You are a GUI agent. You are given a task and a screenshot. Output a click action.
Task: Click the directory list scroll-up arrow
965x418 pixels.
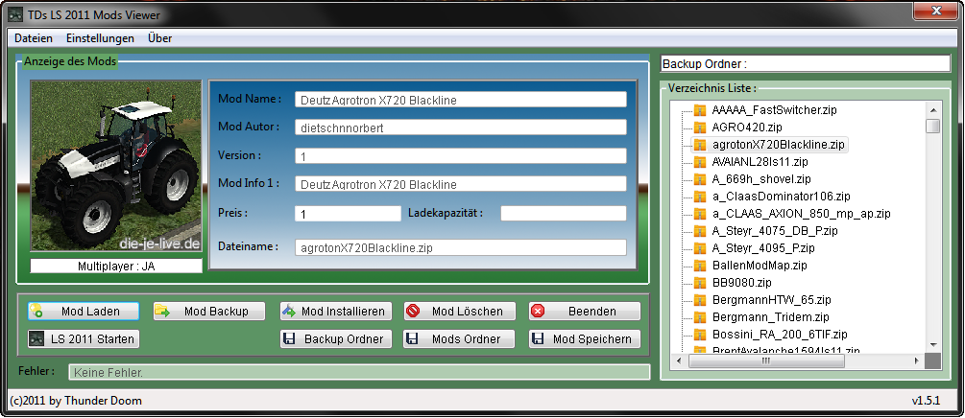coord(933,110)
